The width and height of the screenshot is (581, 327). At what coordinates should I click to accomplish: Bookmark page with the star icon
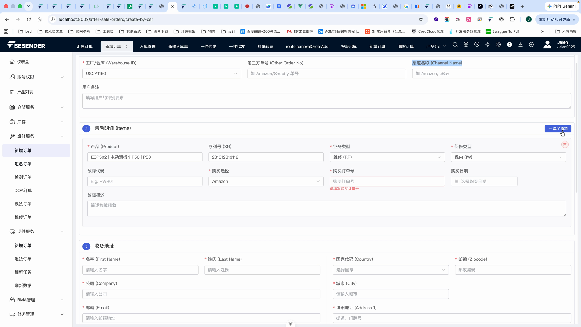(x=421, y=19)
